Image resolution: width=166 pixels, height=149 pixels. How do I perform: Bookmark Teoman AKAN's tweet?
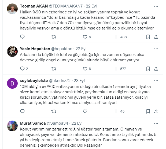(148, 37)
